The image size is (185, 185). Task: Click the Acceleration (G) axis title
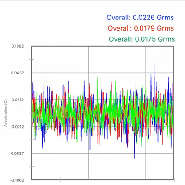click(x=6, y=113)
